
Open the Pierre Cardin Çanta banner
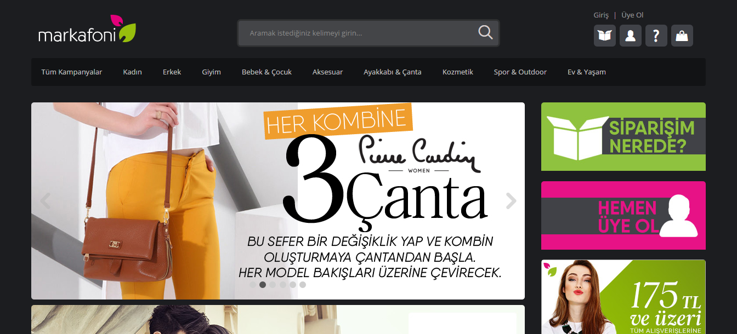tap(278, 201)
